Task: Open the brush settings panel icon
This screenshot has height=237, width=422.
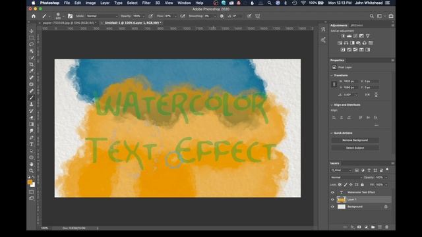Action: (71, 16)
